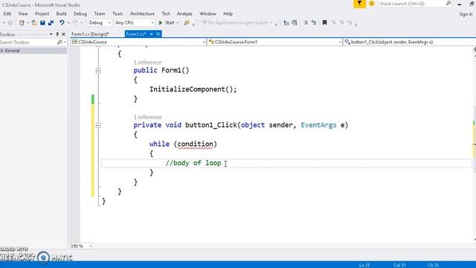
Task: Click the previous bookmark toolbar icon
Action: pos(333,23)
